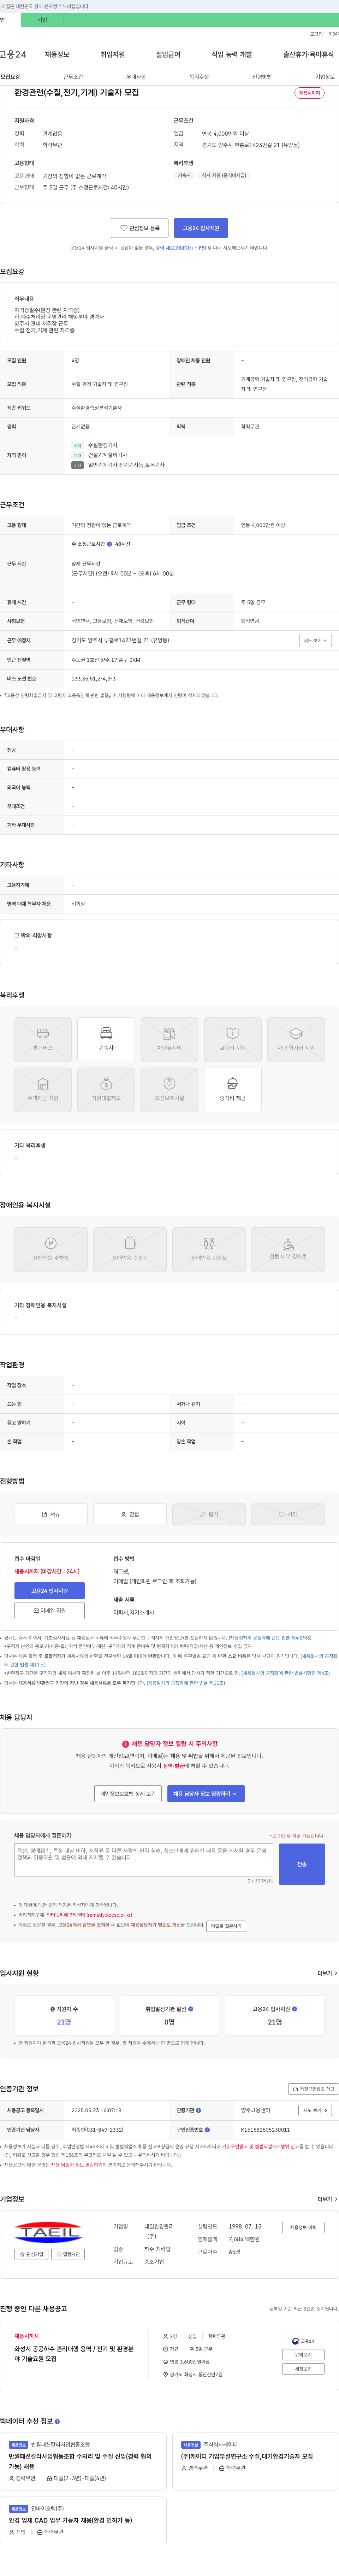This screenshot has height=2576, width=339.
Task: Click the 면접 selection method icon
Action: pyautogui.click(x=130, y=1514)
